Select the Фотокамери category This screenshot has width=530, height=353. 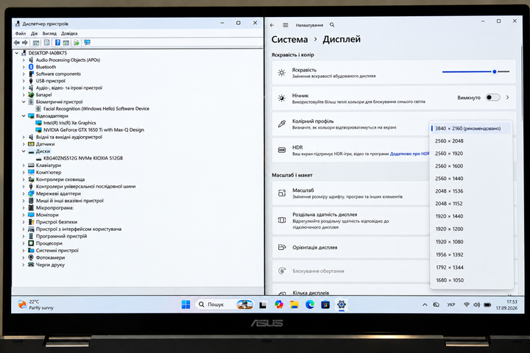[x=50, y=257]
